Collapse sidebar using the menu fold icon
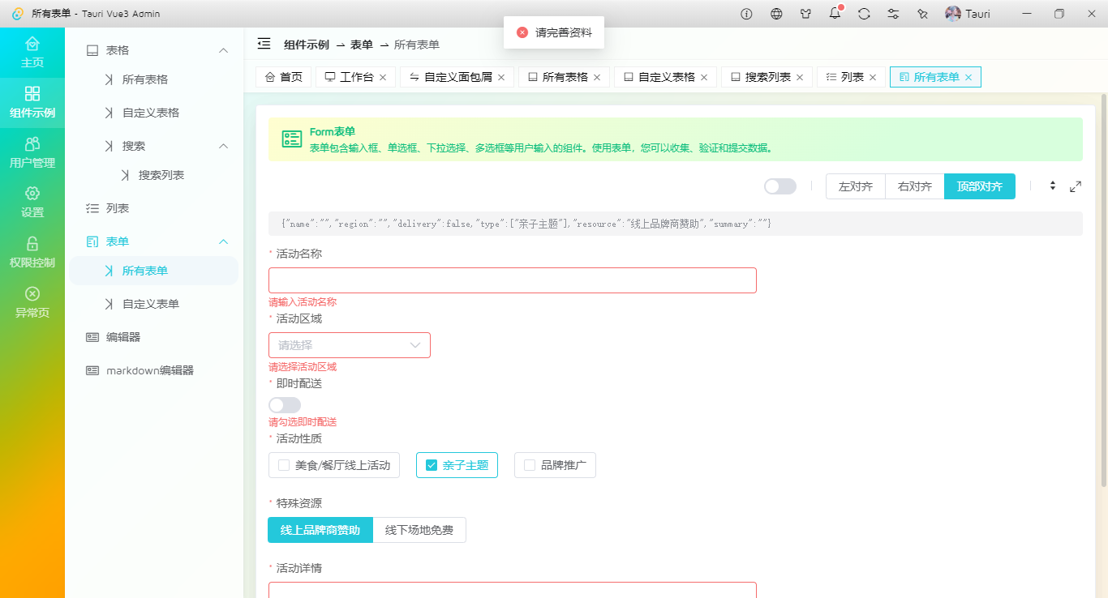 (264, 44)
